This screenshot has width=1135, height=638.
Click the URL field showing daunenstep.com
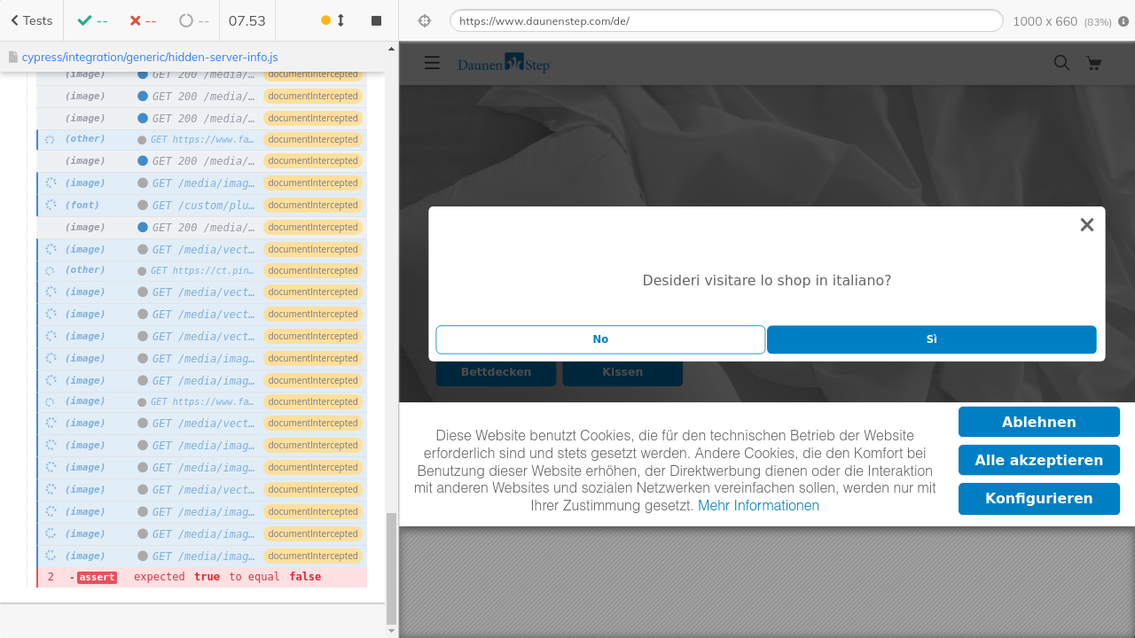coord(725,20)
